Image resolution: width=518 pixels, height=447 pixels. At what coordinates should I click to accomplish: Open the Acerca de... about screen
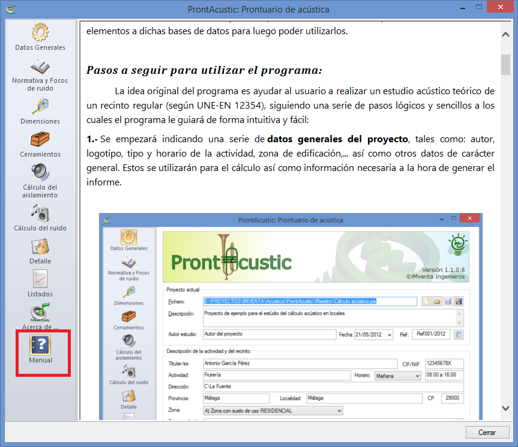pyautogui.click(x=40, y=316)
